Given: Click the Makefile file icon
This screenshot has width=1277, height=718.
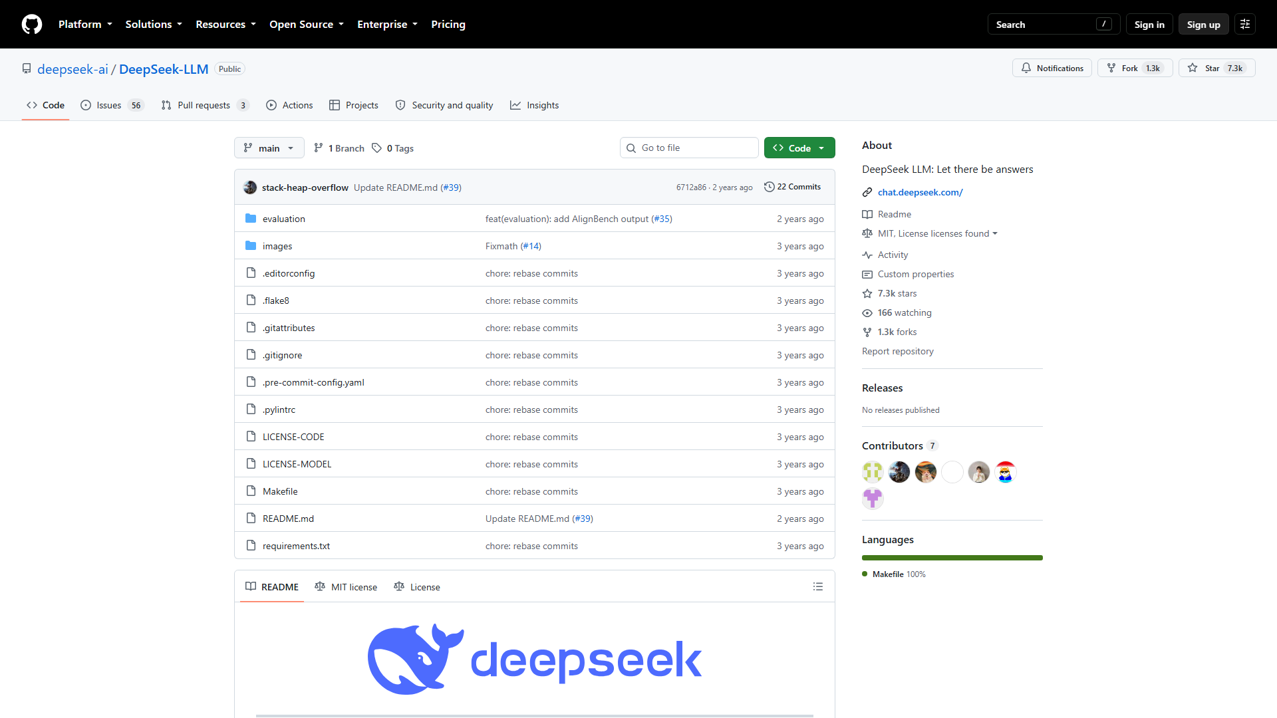Looking at the screenshot, I should coord(251,491).
